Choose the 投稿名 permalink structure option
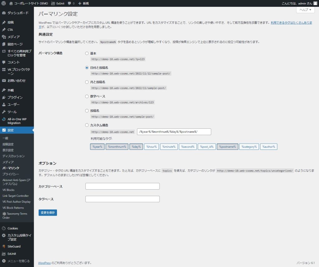319x267 pixels. pos(87,111)
